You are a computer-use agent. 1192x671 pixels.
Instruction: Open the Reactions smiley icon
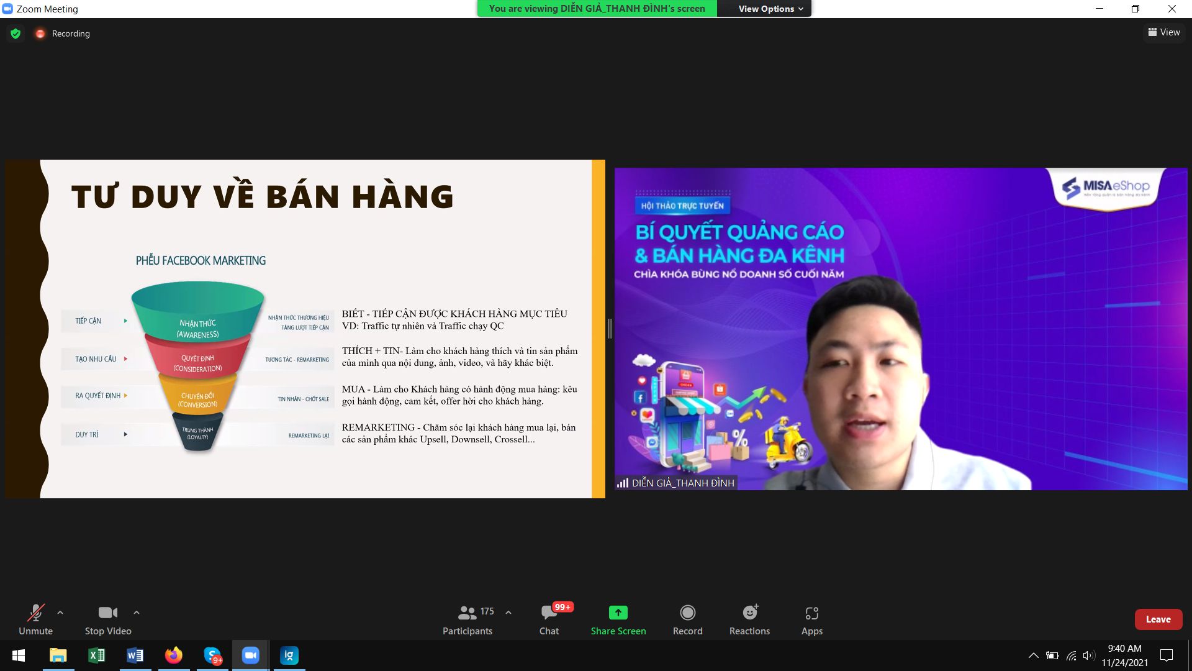749,613
